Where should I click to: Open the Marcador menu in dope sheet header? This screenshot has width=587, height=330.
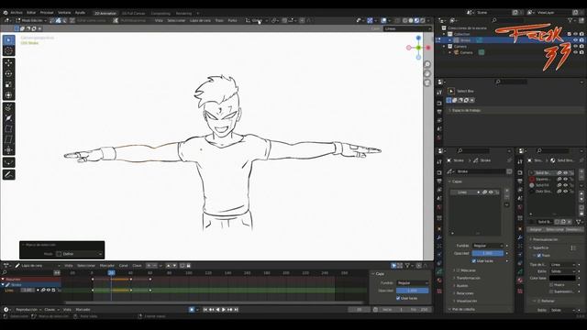[107, 266]
